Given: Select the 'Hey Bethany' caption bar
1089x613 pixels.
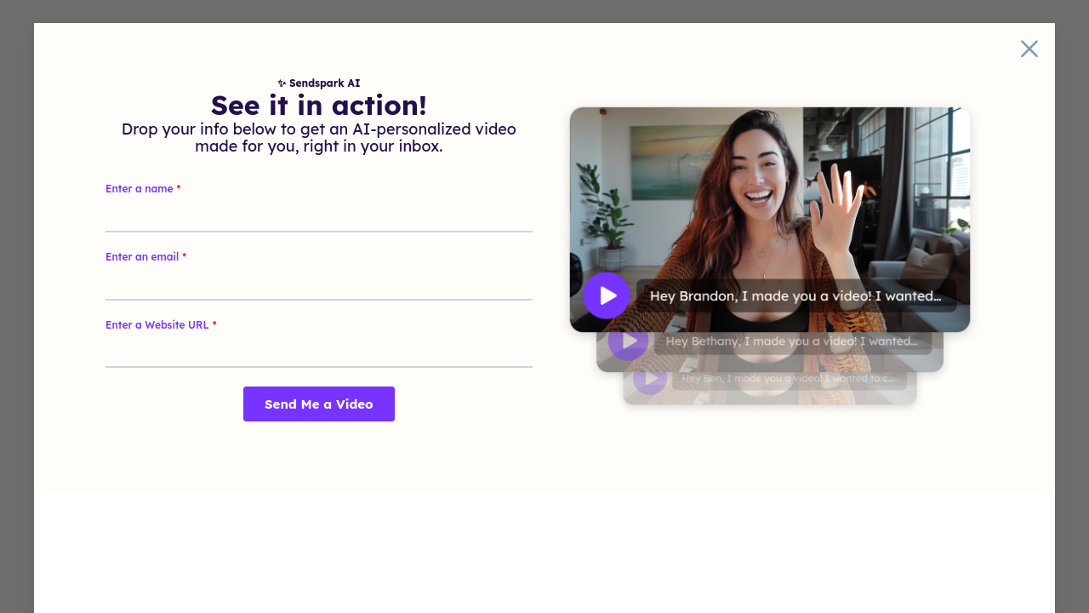Looking at the screenshot, I should 791,341.
